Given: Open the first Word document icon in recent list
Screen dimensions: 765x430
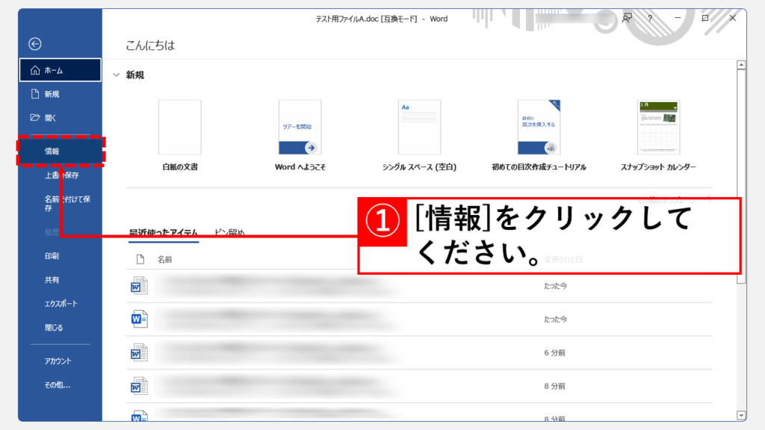Looking at the screenshot, I should (x=140, y=286).
